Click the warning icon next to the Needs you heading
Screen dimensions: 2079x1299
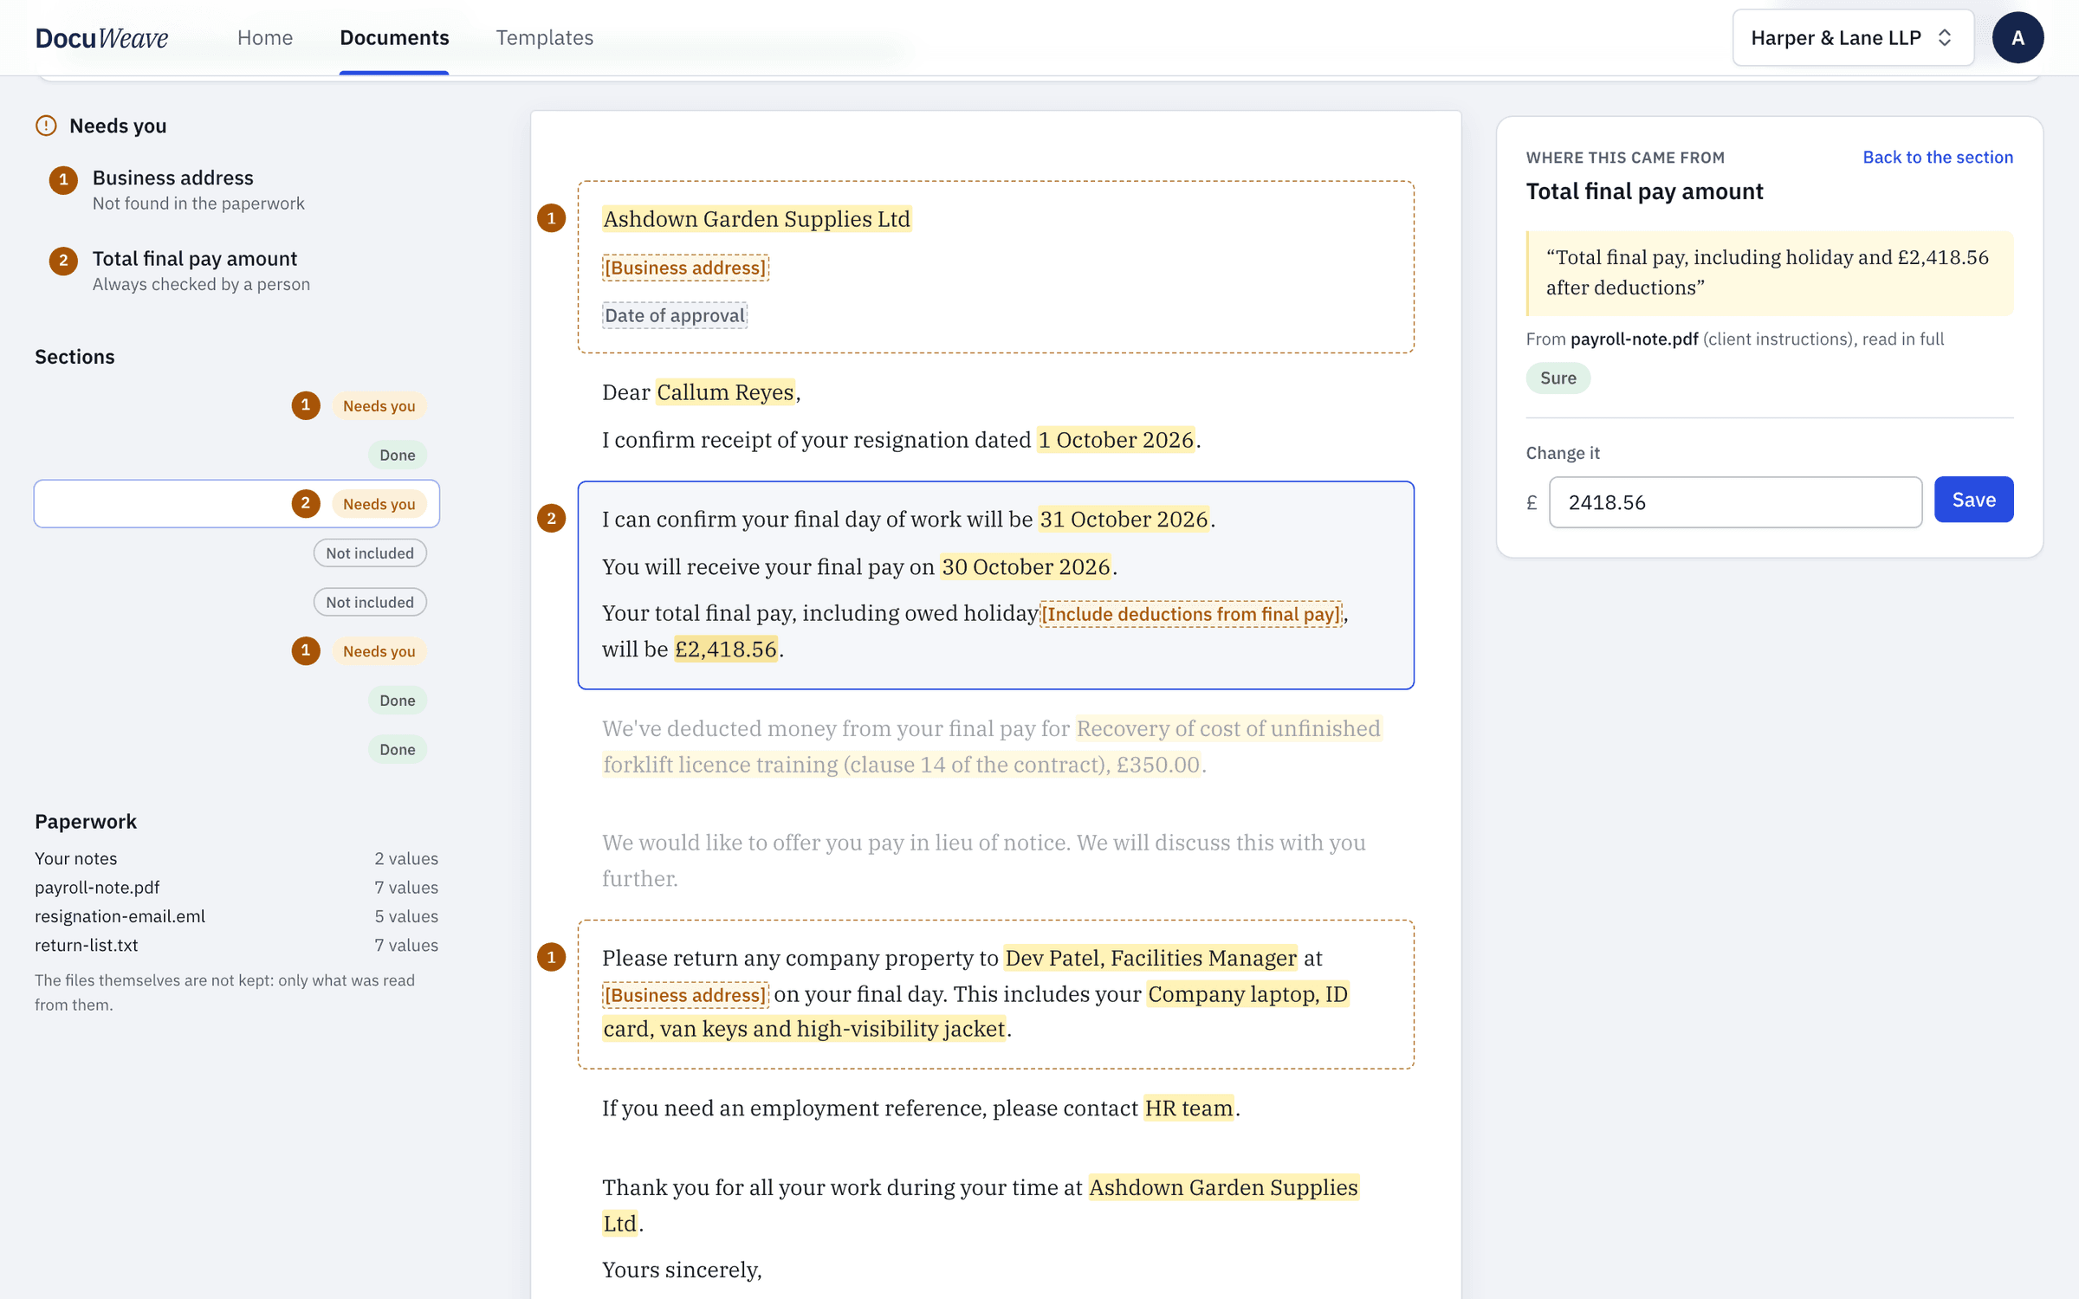pyautogui.click(x=46, y=126)
